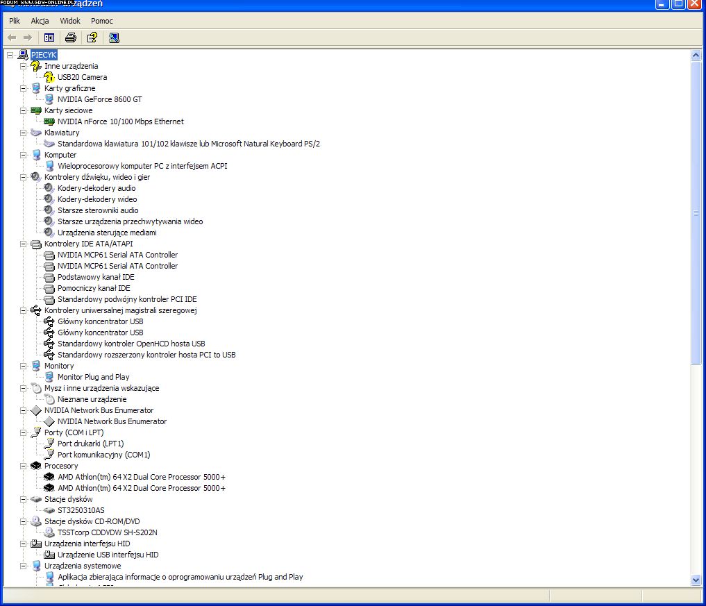Select Pomocniczy kanał IDE entry
The width and height of the screenshot is (706, 606).
click(94, 288)
